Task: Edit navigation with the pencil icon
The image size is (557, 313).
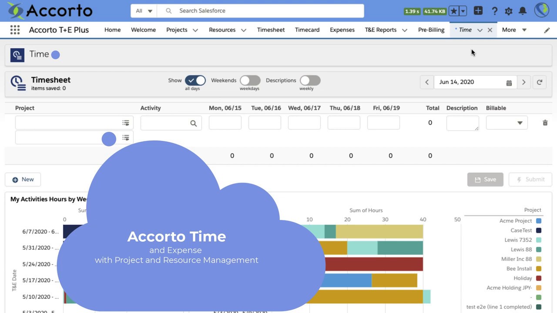Action: (547, 30)
